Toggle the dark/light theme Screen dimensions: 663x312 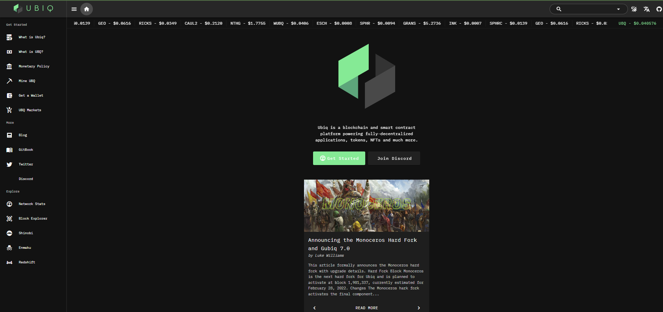tap(634, 9)
